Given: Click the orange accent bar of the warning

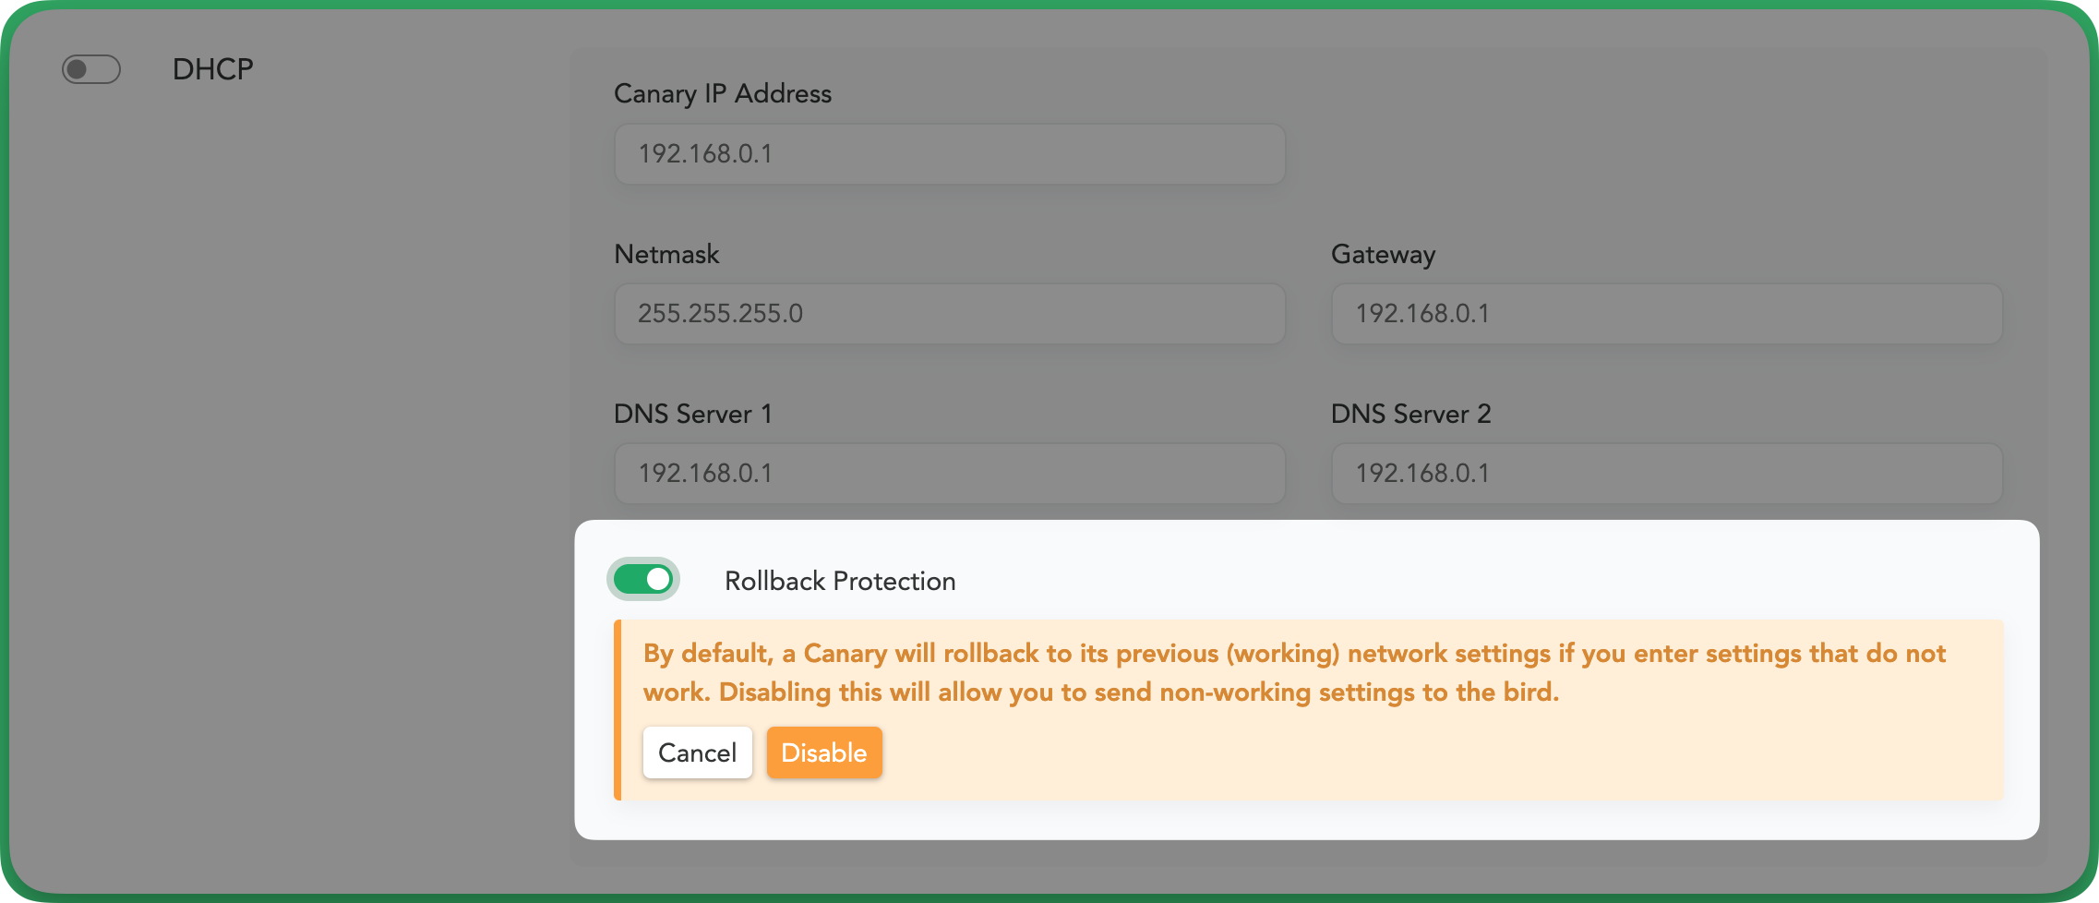Looking at the screenshot, I should (x=618, y=710).
